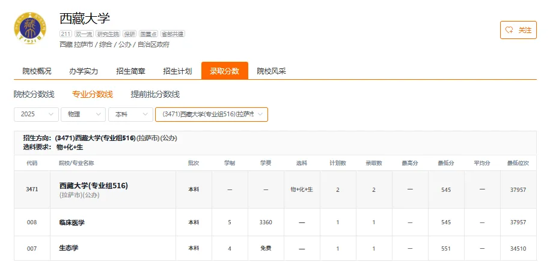This screenshot has height=268, width=550.
Task: Click the 生态学 major name
Action: [x=69, y=248]
